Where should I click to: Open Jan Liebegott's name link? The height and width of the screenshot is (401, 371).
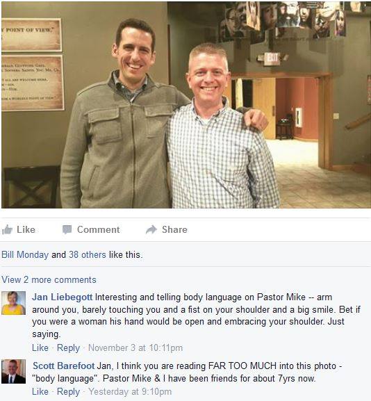coord(62,297)
